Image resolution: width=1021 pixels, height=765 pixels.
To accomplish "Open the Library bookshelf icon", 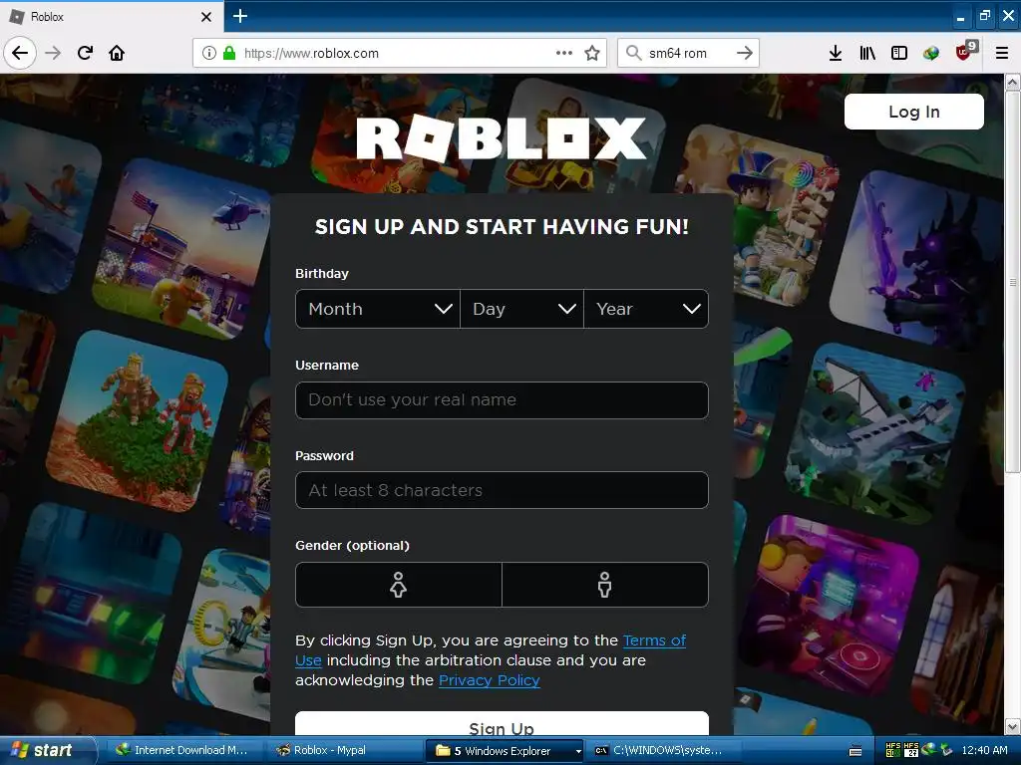I will pyautogui.click(x=867, y=54).
